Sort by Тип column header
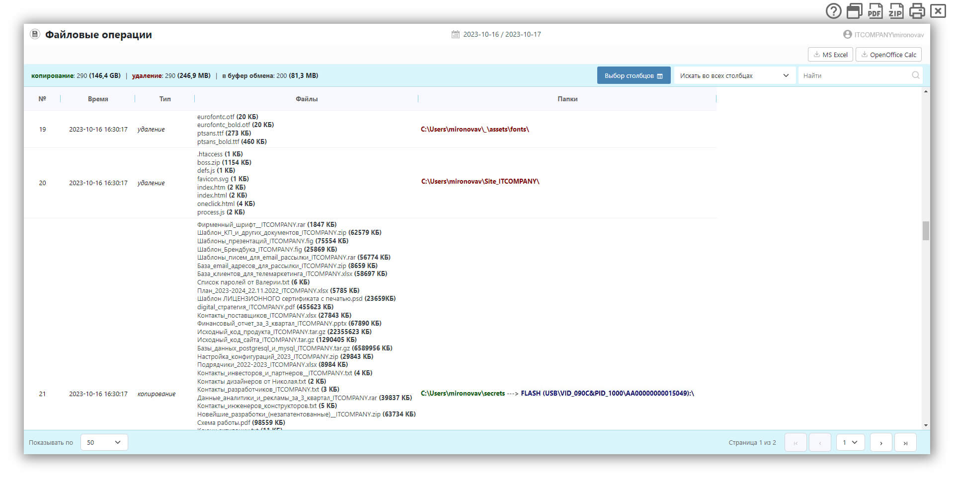The width and height of the screenshot is (954, 478). pos(165,99)
